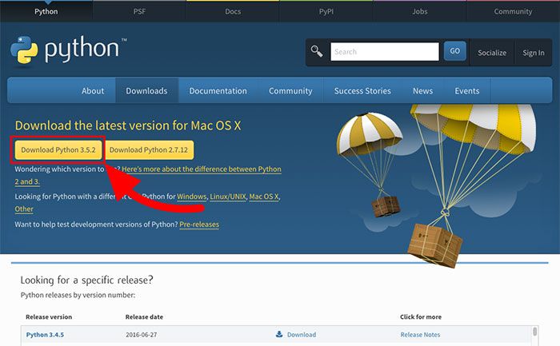Follow the Other platforms link
560x346 pixels.
[24, 209]
